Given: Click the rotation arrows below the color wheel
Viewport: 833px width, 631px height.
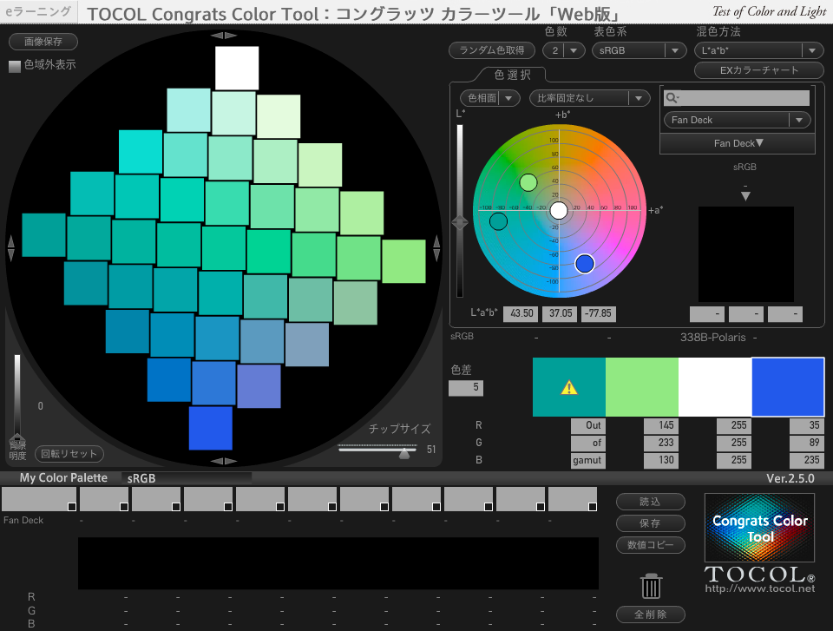Looking at the screenshot, I should coord(222,461).
